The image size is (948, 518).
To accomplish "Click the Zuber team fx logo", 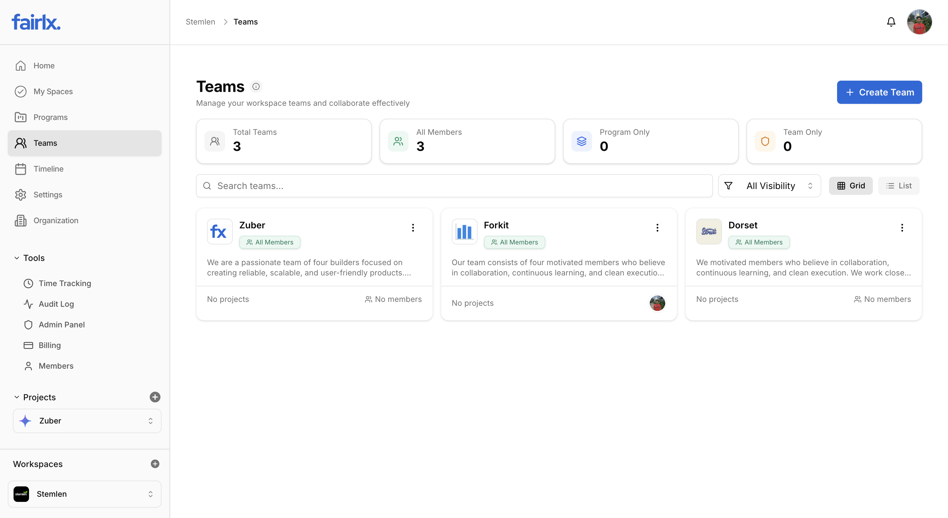I will tap(219, 232).
